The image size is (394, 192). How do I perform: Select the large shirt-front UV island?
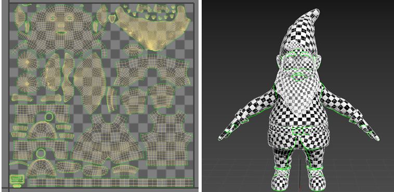(x=108, y=139)
